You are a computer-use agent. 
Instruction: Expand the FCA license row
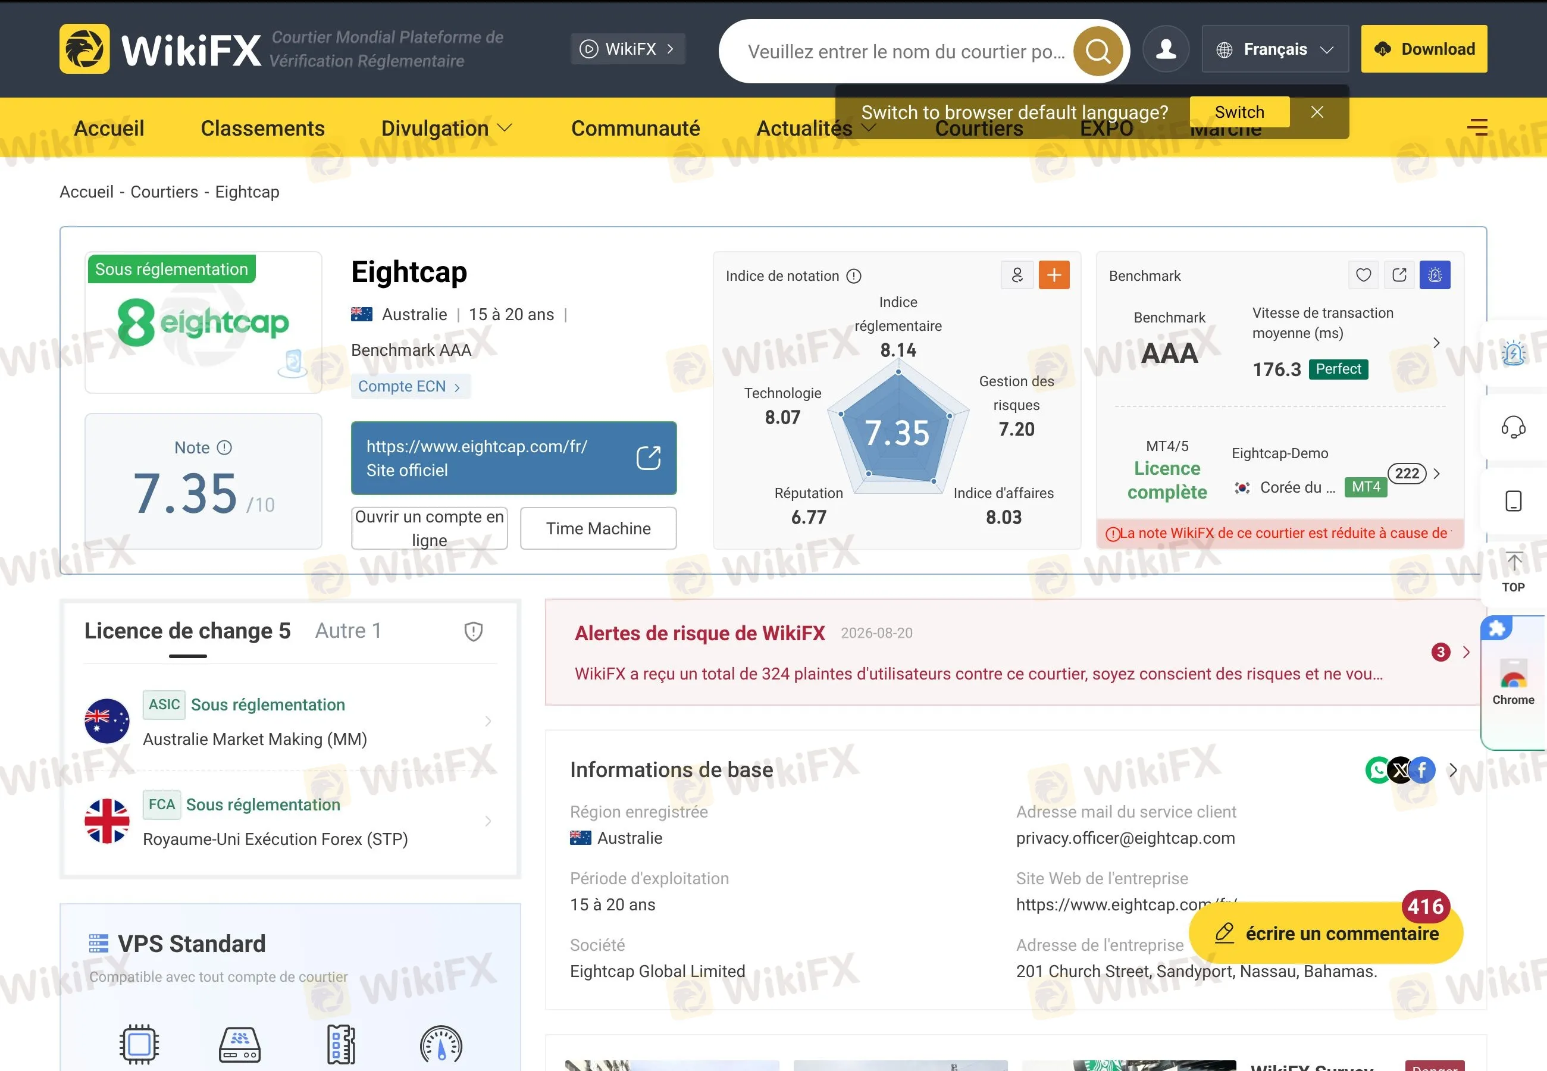click(290, 821)
